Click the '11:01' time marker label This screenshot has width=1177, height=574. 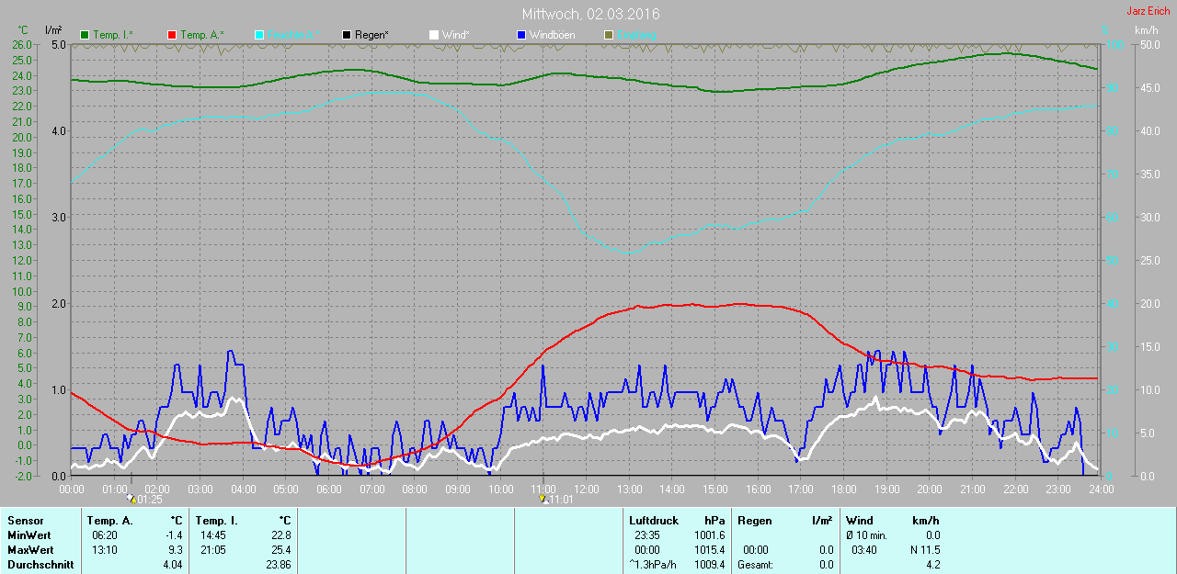(x=562, y=500)
